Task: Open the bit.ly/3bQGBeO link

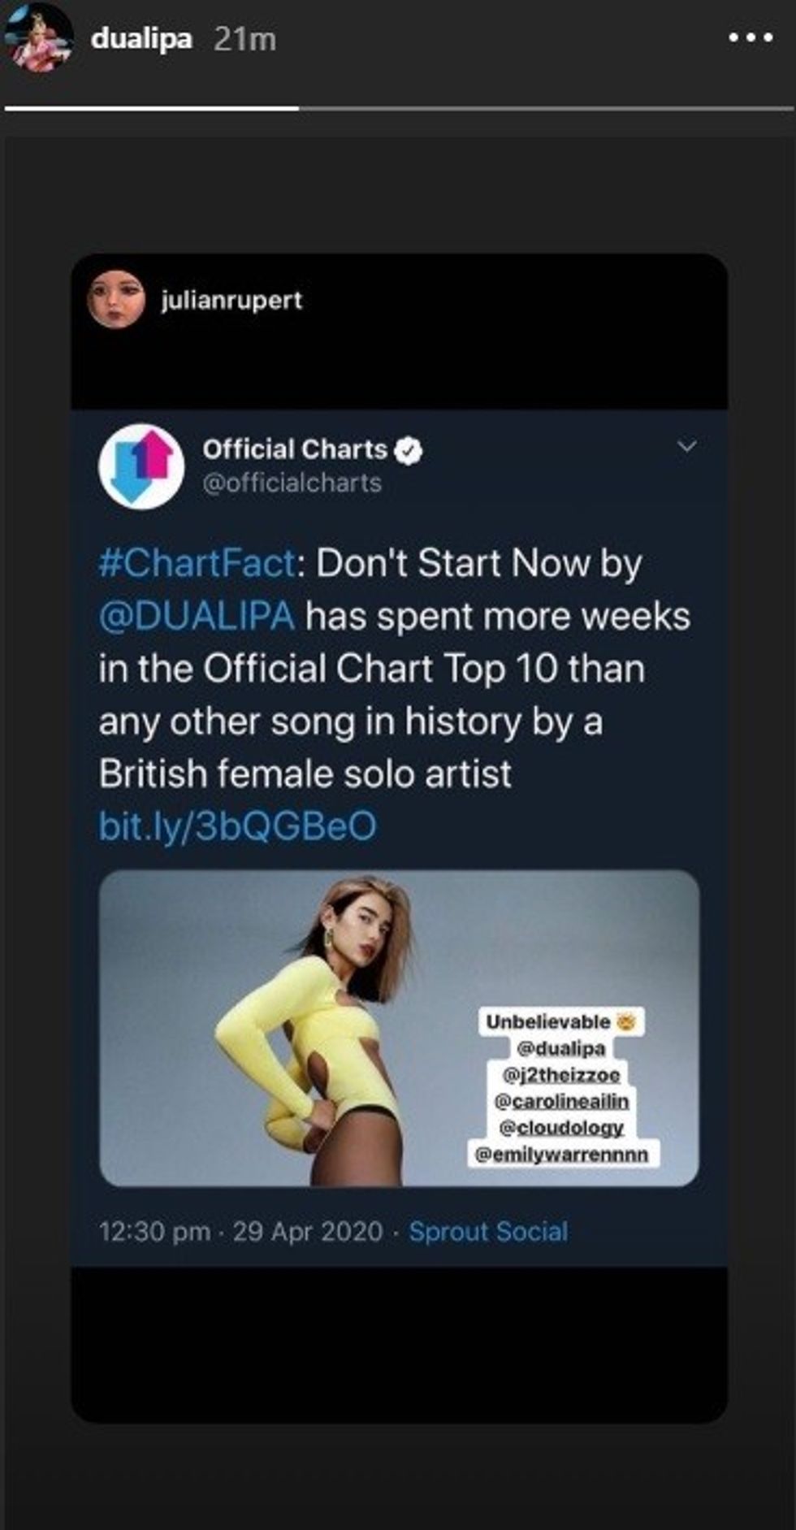Action: [x=237, y=826]
